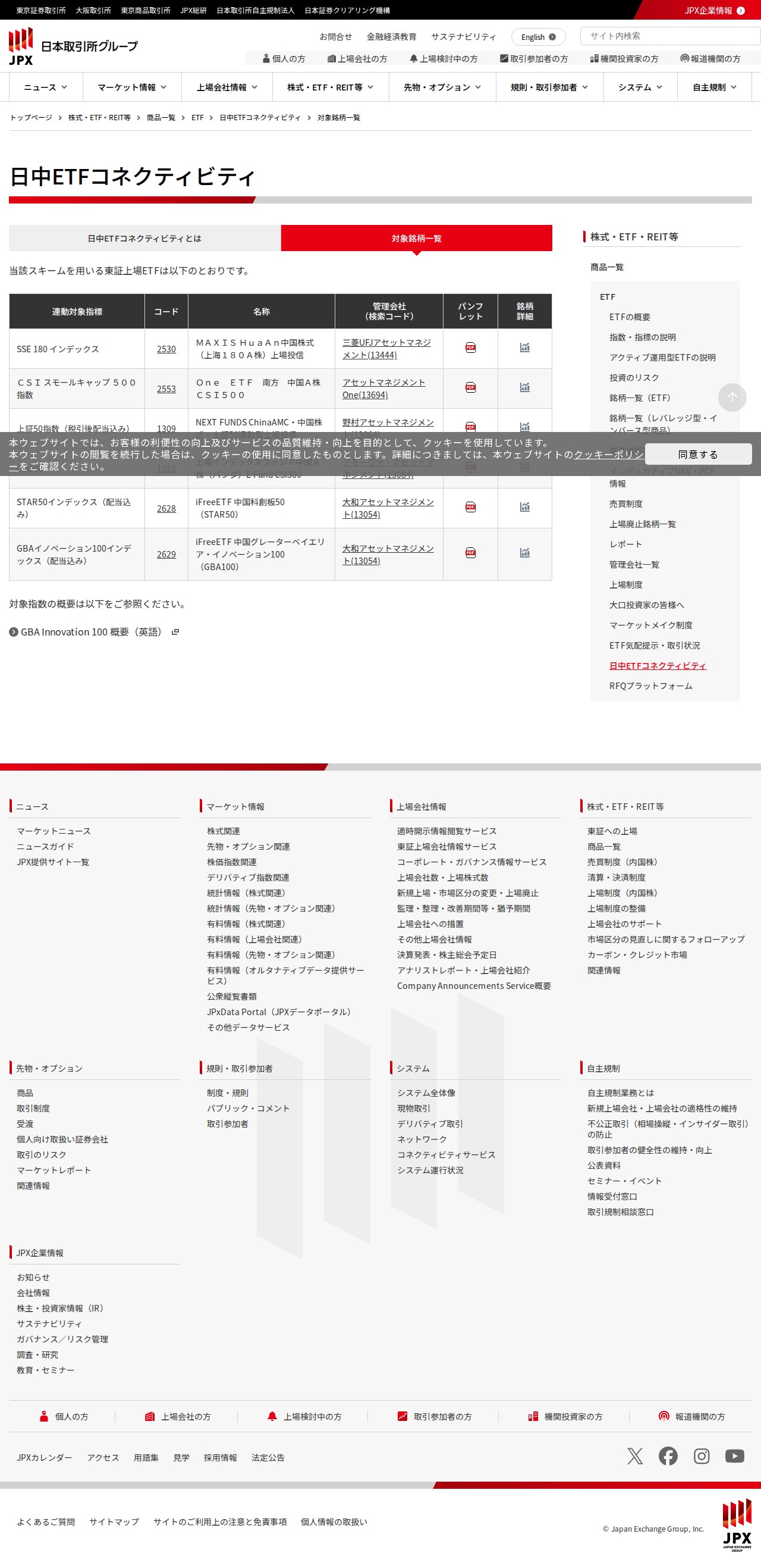Open 三菱UFJアセットマネジメント(13444) link
This screenshot has height=1559, width=761.
coord(386,349)
